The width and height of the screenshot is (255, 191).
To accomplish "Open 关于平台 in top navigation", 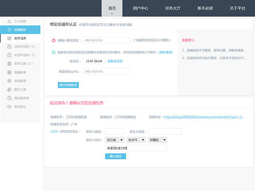I will click(x=237, y=8).
